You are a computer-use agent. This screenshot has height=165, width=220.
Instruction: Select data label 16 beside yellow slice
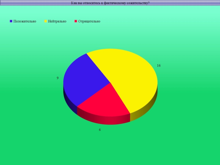pos(159,66)
